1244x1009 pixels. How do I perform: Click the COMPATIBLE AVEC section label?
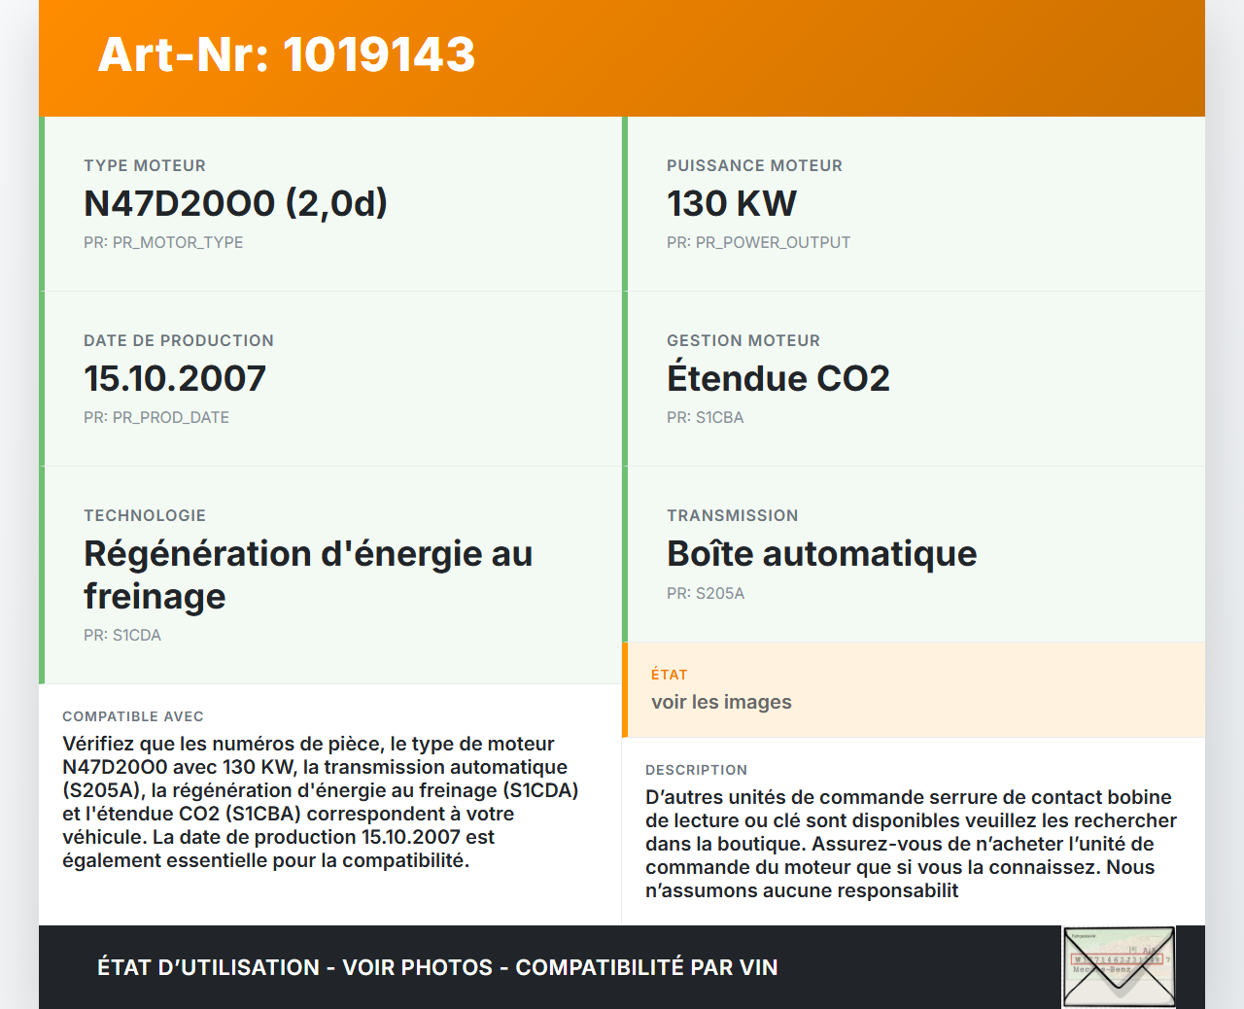tap(133, 716)
